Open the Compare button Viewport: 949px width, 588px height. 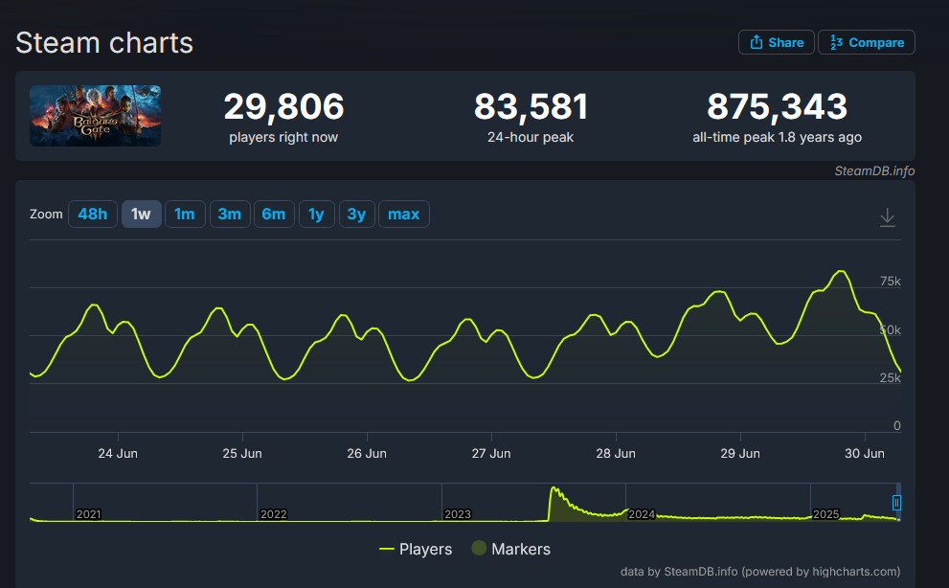(866, 42)
